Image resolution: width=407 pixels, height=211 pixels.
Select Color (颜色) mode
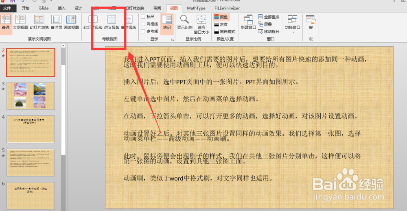[x=221, y=17]
